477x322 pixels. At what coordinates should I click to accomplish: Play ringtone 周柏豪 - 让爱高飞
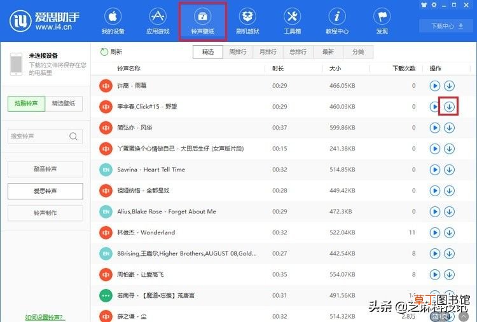tap(435, 274)
